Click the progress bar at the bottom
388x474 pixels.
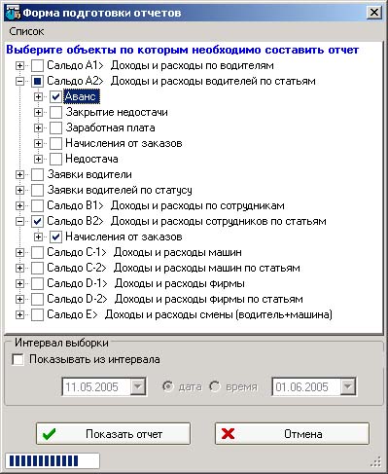click(53, 461)
